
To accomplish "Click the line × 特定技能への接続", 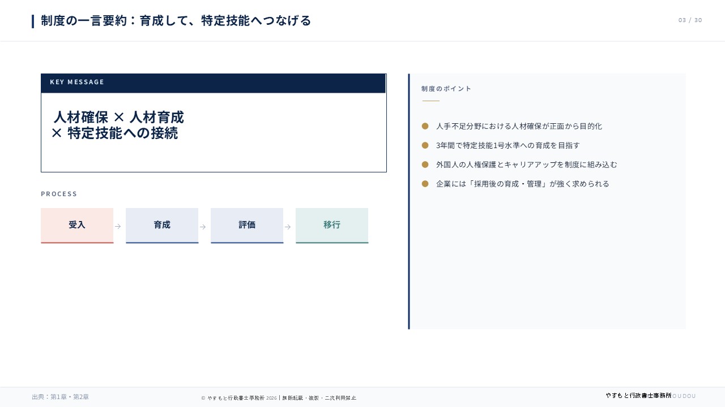I will [x=114, y=133].
